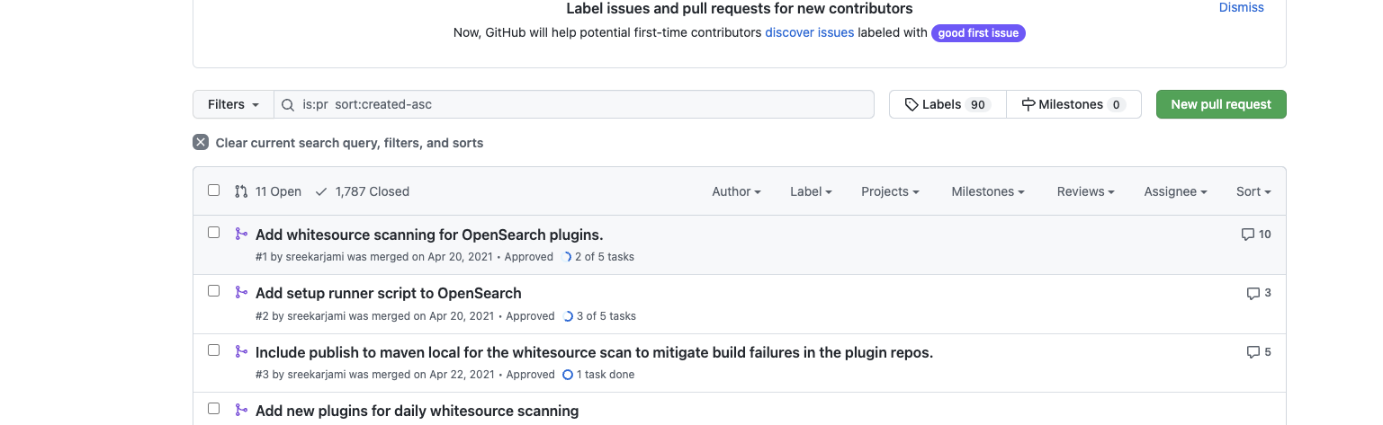Open sreekarjami author link on PR #3
Screen dimensions: 1383x425
coord(316,375)
